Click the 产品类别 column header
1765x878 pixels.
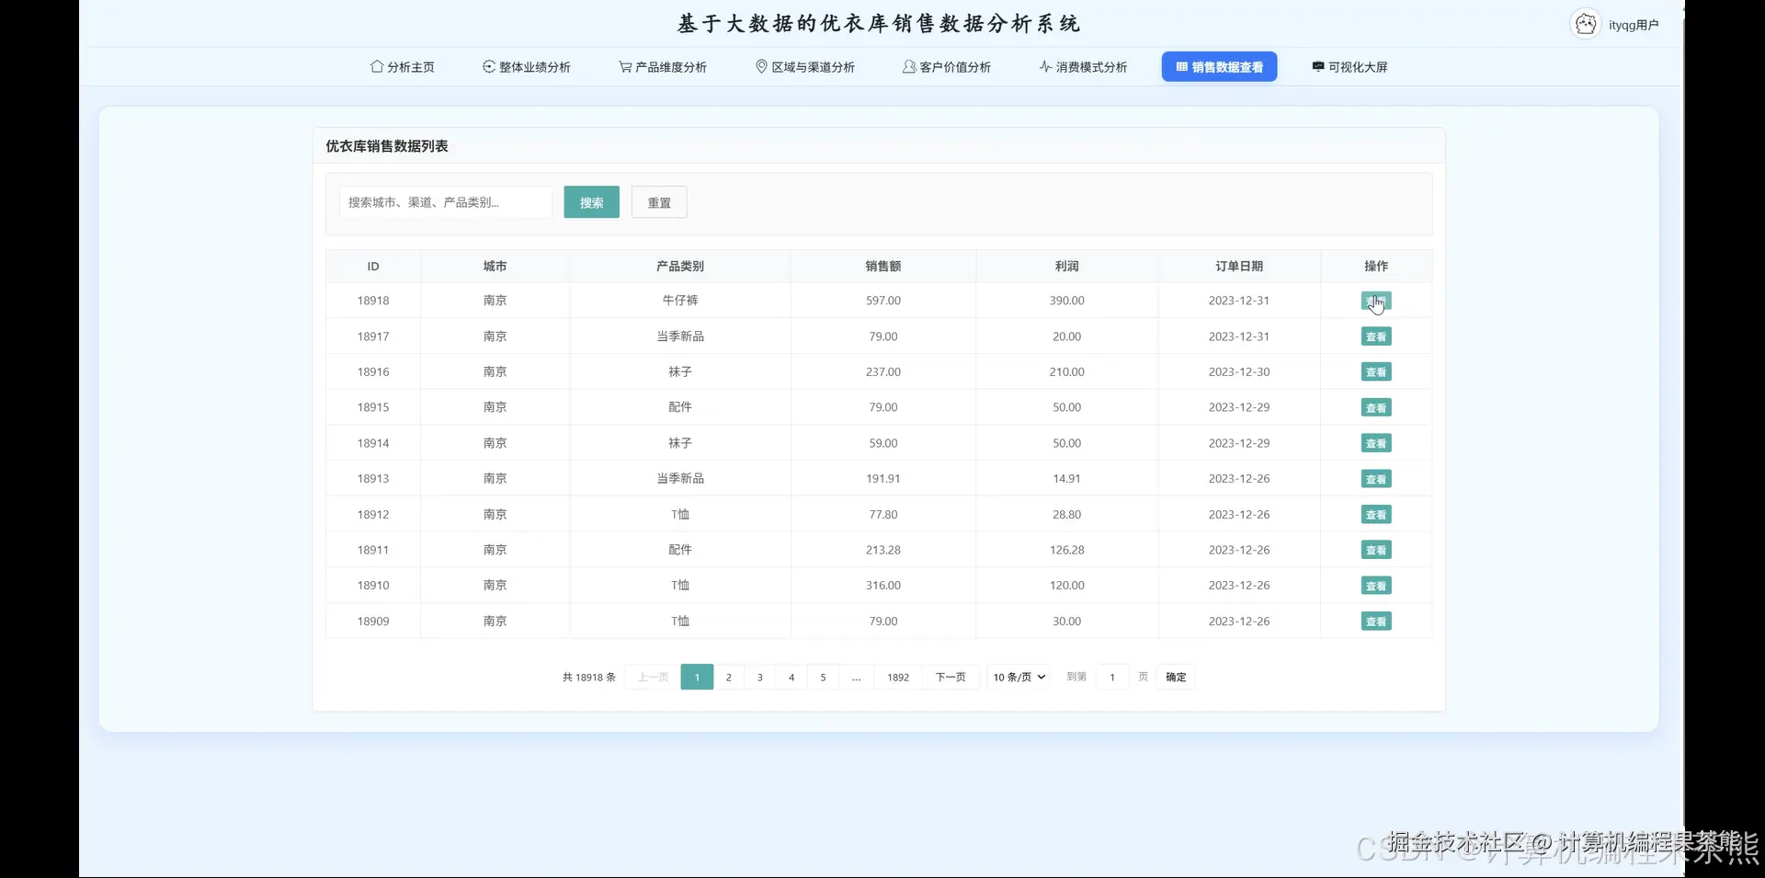(x=680, y=267)
